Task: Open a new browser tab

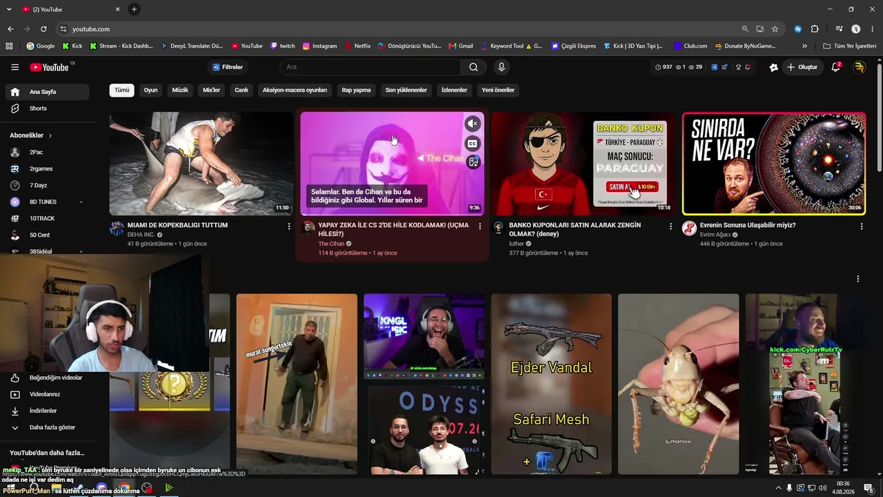Action: point(134,9)
